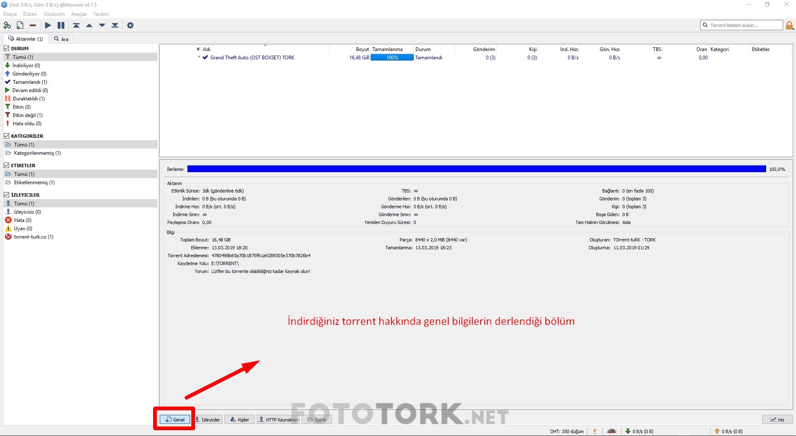Click the resume (play) toolbar icon
The height and width of the screenshot is (436, 796).
pos(48,25)
